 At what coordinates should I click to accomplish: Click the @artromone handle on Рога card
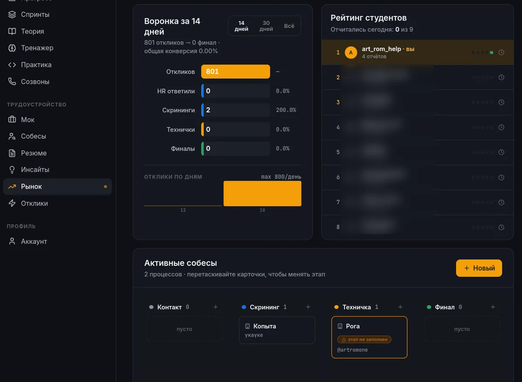[352, 350]
